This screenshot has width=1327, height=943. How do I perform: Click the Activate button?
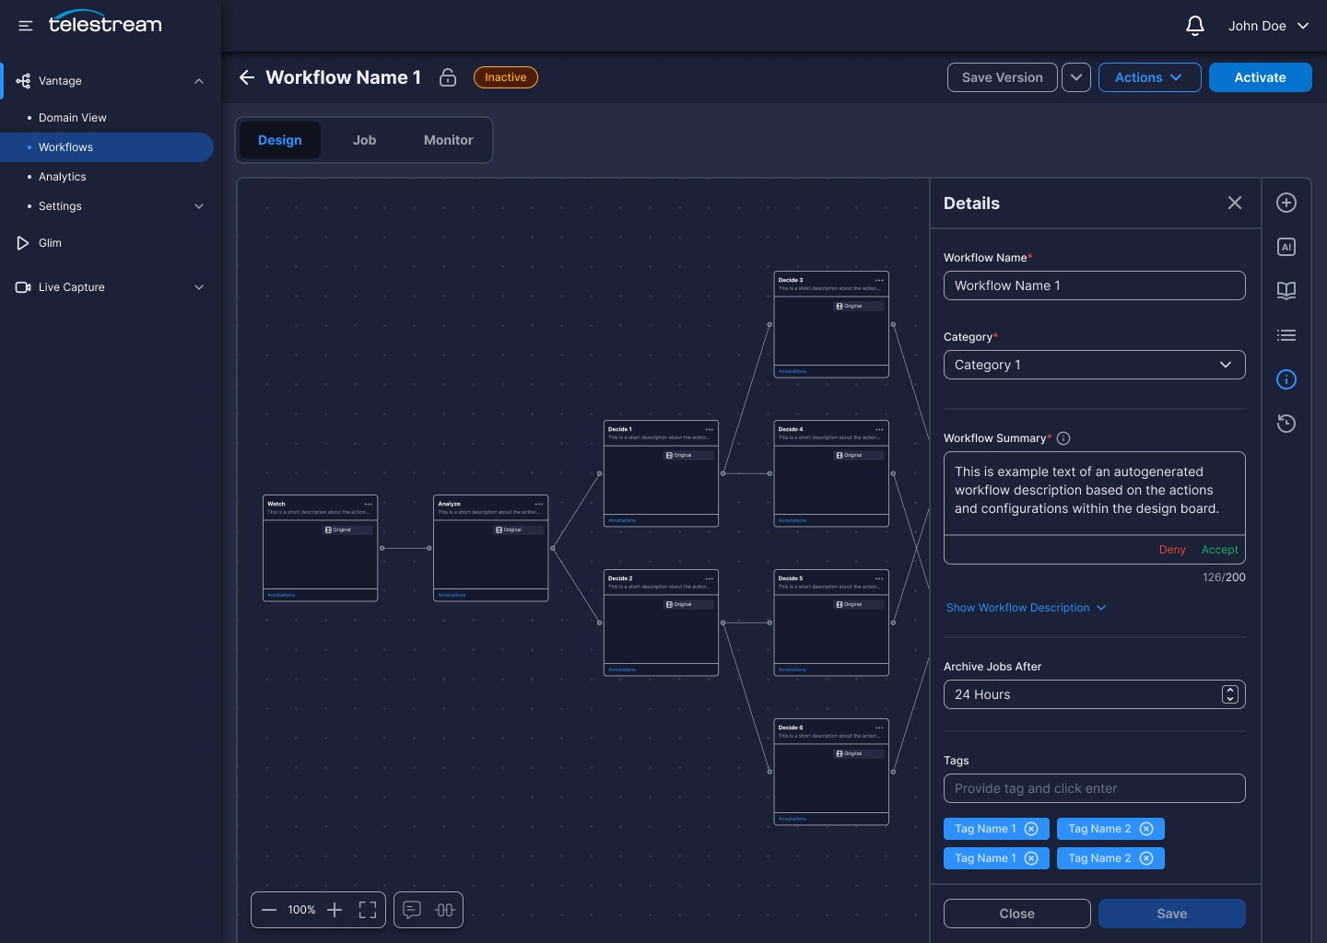(1260, 77)
